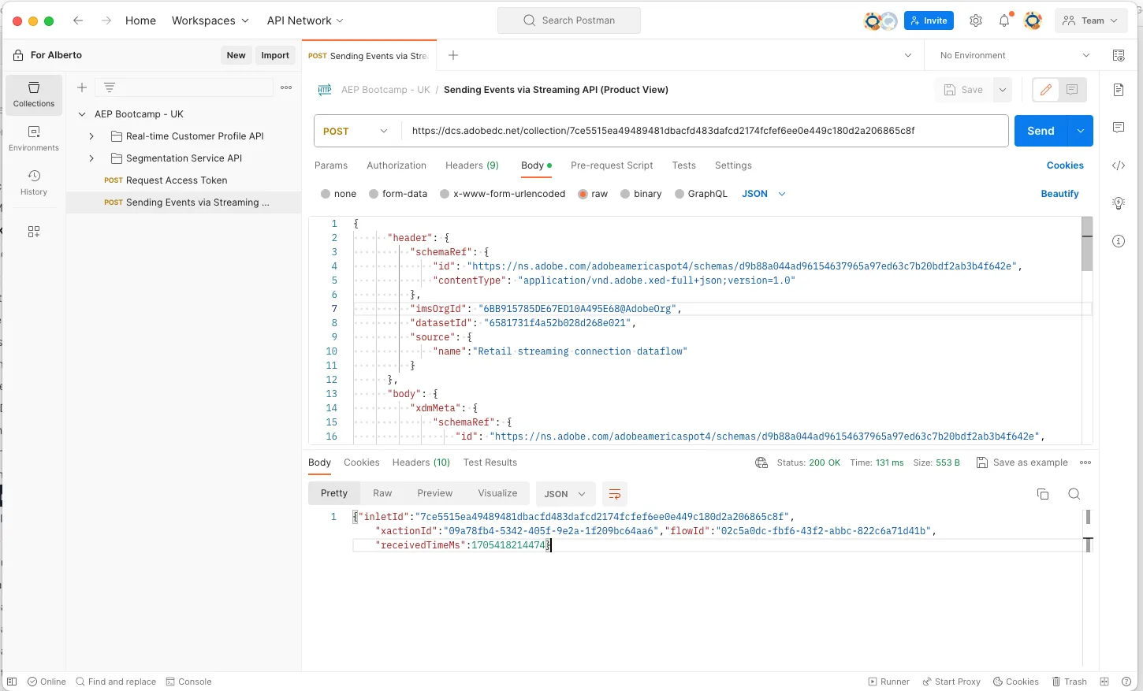Select the GraphQL body type
Image resolution: width=1143 pixels, height=691 pixels.
[701, 194]
